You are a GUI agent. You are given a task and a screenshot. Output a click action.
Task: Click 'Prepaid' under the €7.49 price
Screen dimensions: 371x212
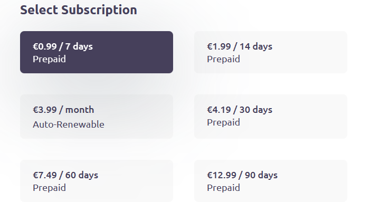49,188
